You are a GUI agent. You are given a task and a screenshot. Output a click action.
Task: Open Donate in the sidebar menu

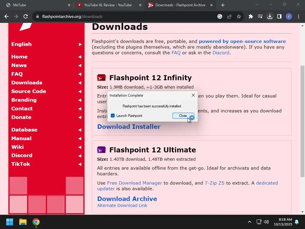point(21,117)
